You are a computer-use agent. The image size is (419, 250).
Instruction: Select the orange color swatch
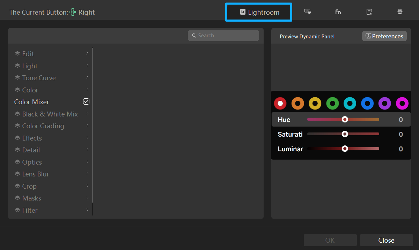[x=297, y=103]
